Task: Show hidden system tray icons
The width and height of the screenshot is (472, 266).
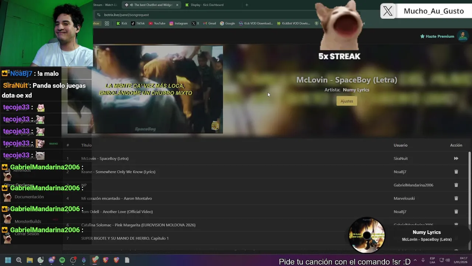Action: click(415, 260)
